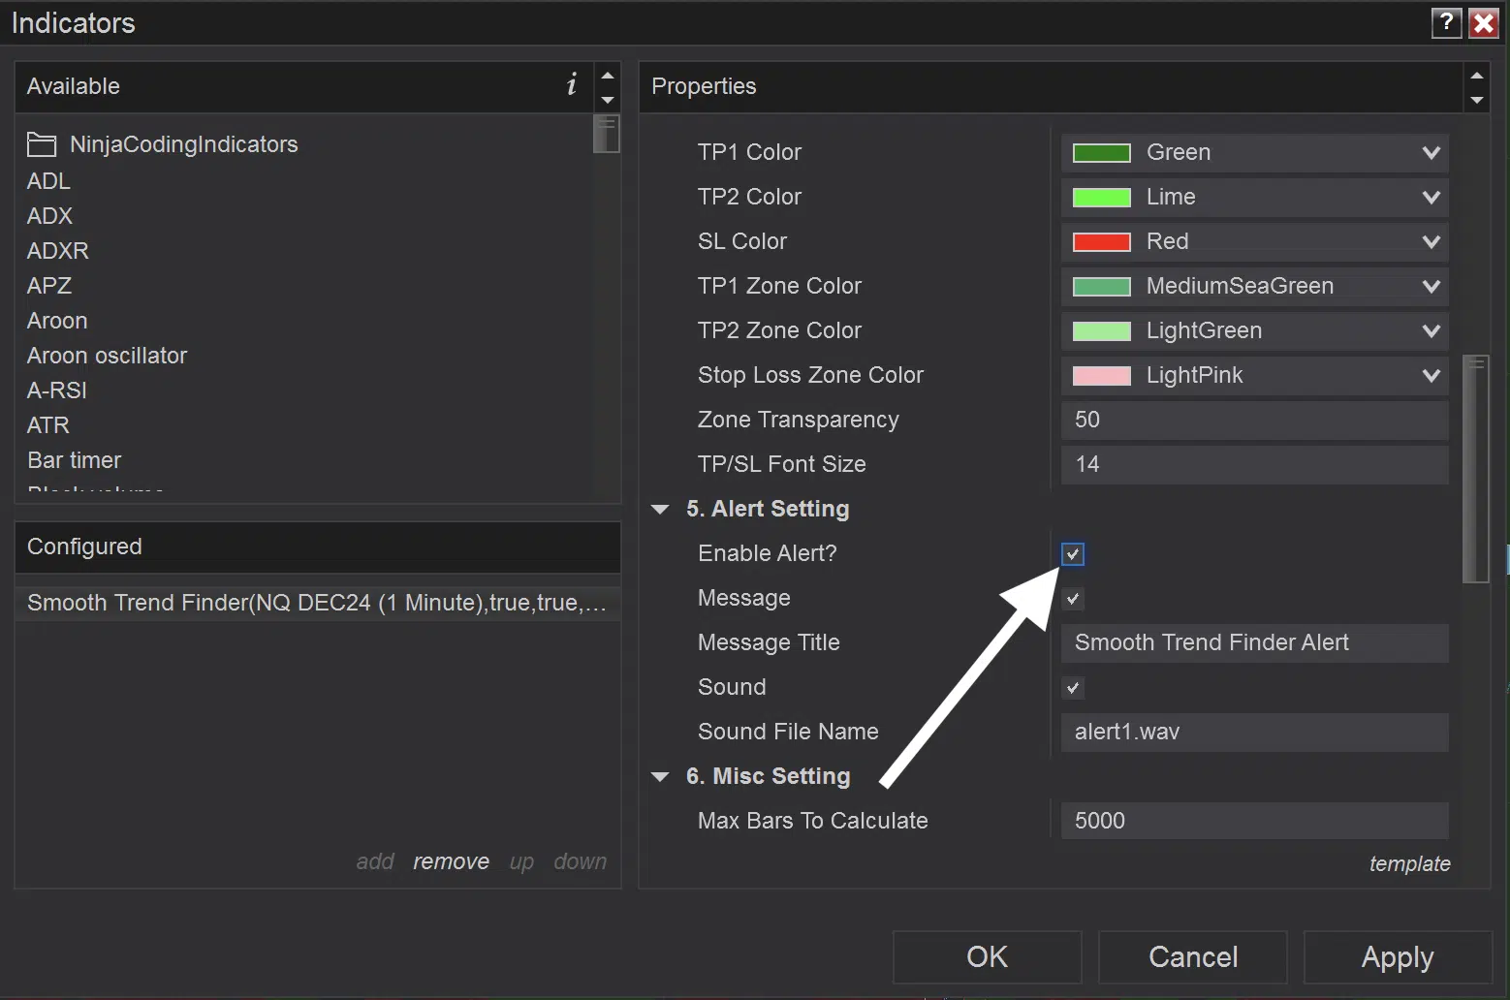The image size is (1510, 1000).
Task: Collapse the 5. Alert Setting section
Action: (x=660, y=510)
